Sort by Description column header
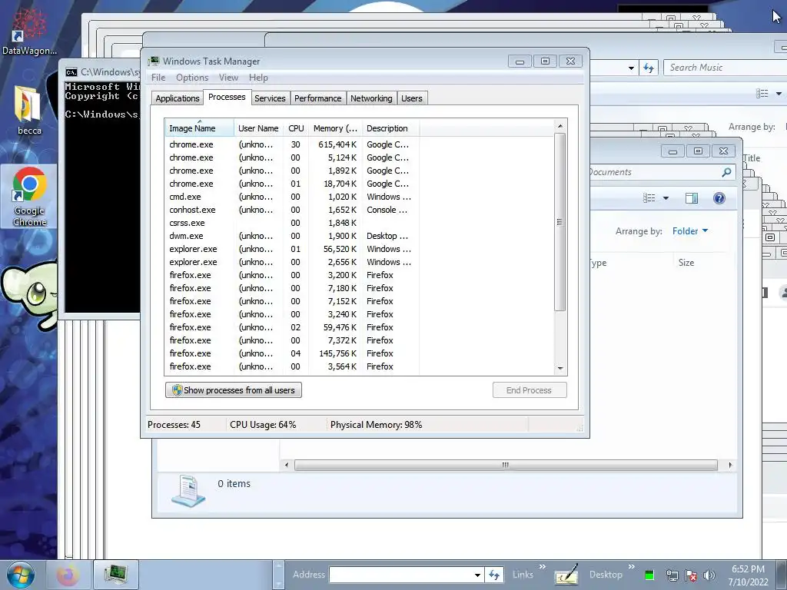This screenshot has height=590, width=787. (390, 128)
